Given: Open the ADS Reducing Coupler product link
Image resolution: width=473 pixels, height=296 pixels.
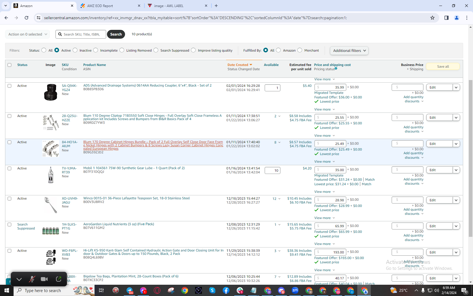Looking at the screenshot, I should pyautogui.click(x=147, y=85).
